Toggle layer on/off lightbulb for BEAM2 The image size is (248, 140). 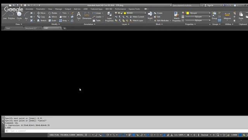pyautogui.click(x=116, y=13)
